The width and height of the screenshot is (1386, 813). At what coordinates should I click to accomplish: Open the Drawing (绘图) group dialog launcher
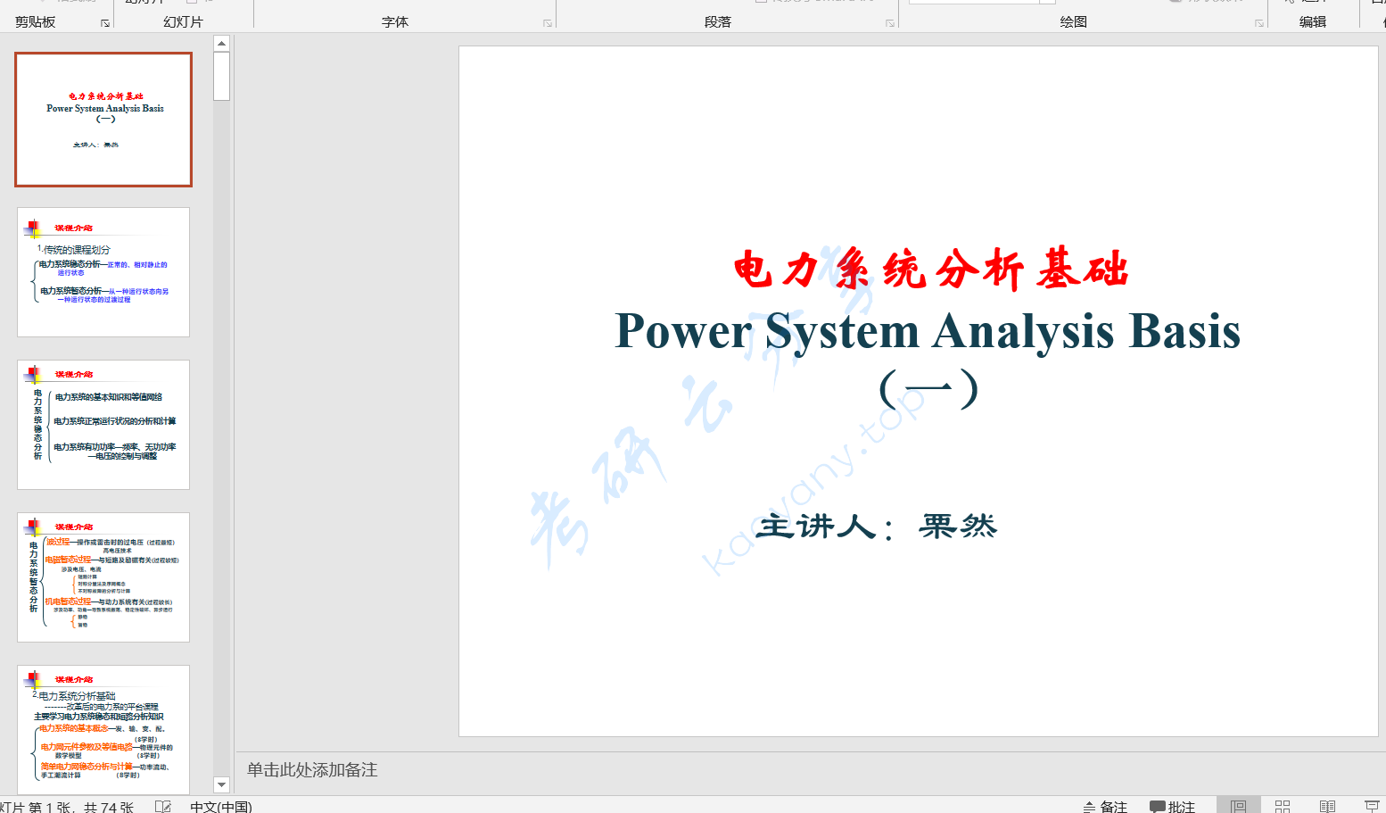(x=1259, y=23)
